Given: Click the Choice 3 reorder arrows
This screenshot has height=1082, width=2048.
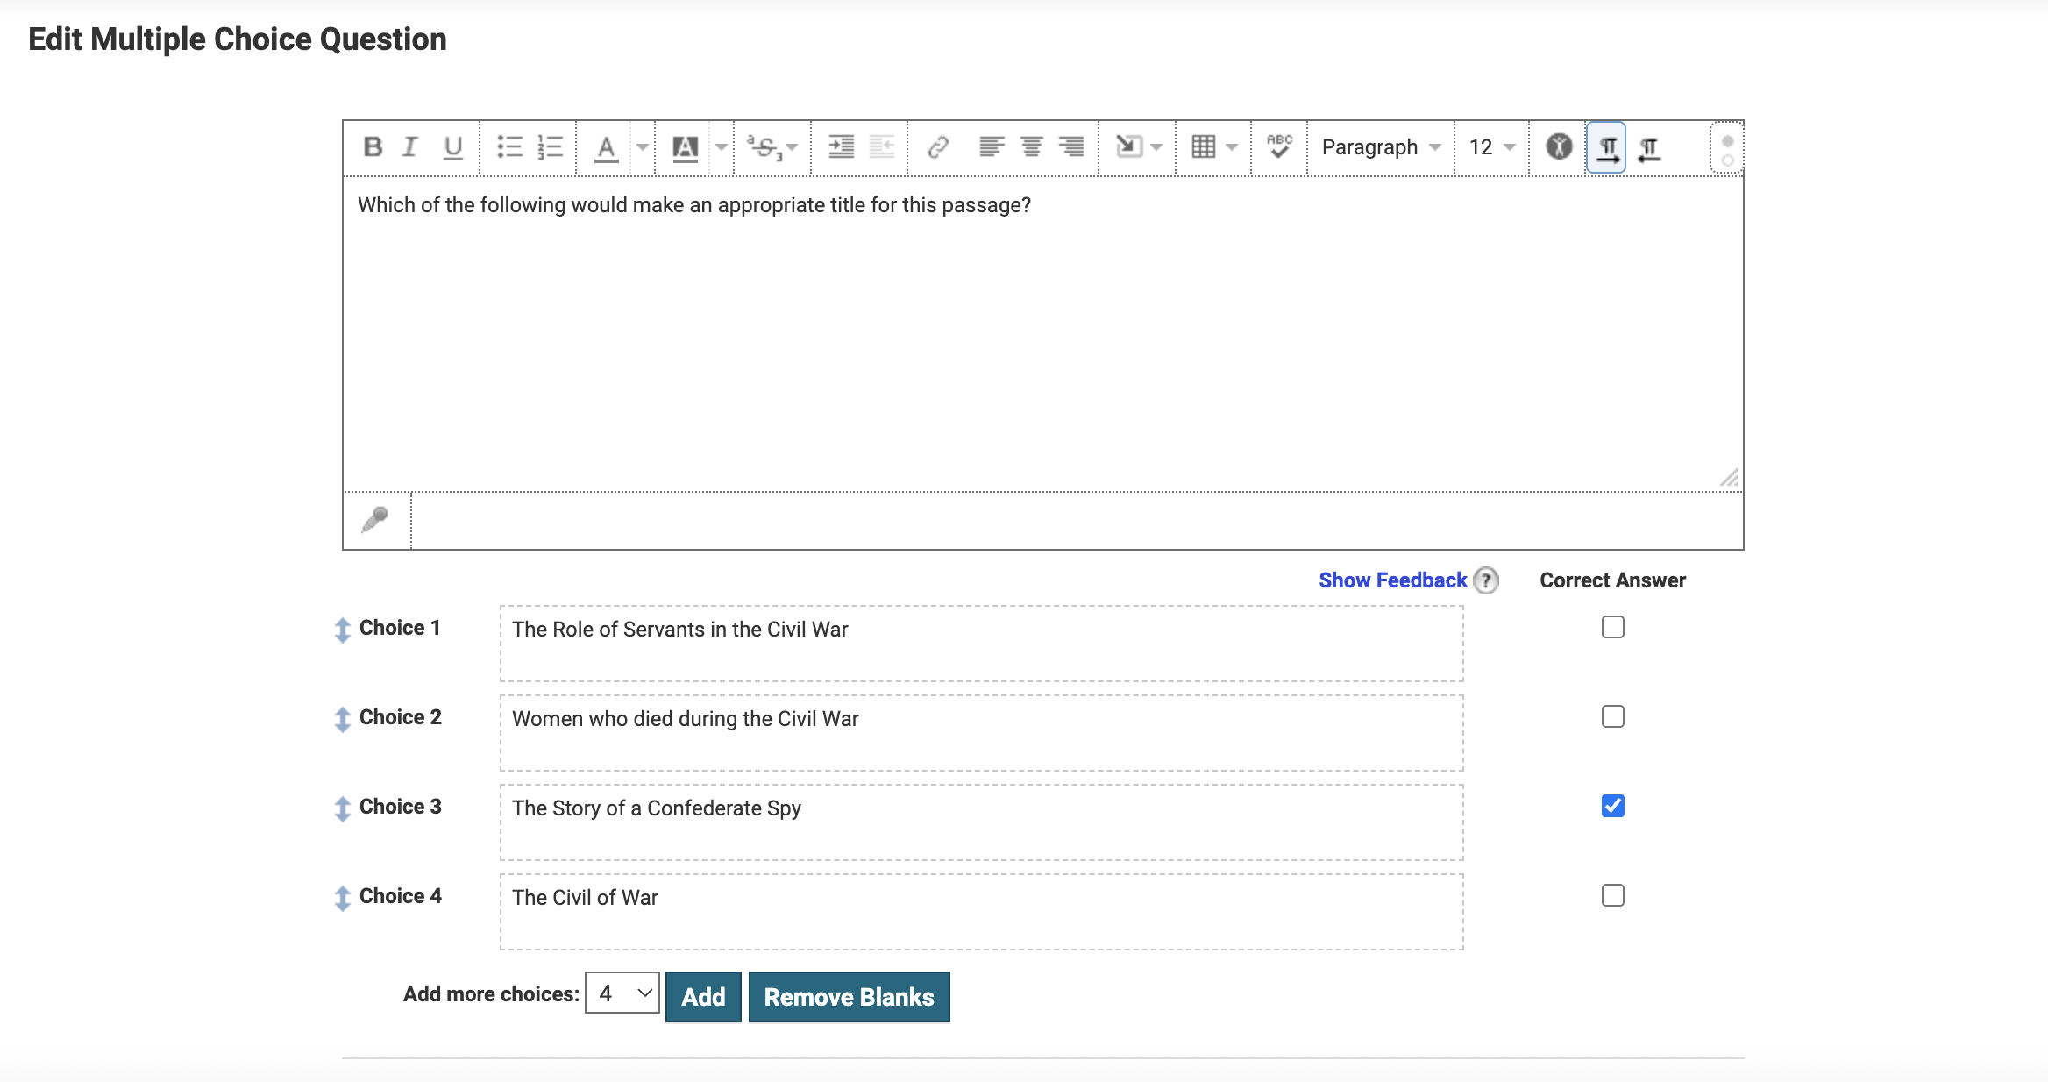Looking at the screenshot, I should click(343, 808).
